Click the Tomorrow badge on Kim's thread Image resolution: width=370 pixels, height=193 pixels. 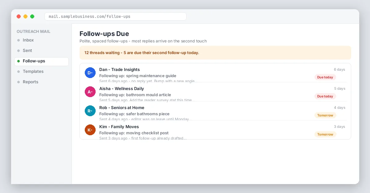(325, 135)
